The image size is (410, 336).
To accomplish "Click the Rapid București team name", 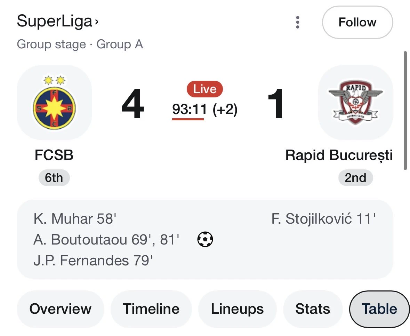I will tap(339, 155).
